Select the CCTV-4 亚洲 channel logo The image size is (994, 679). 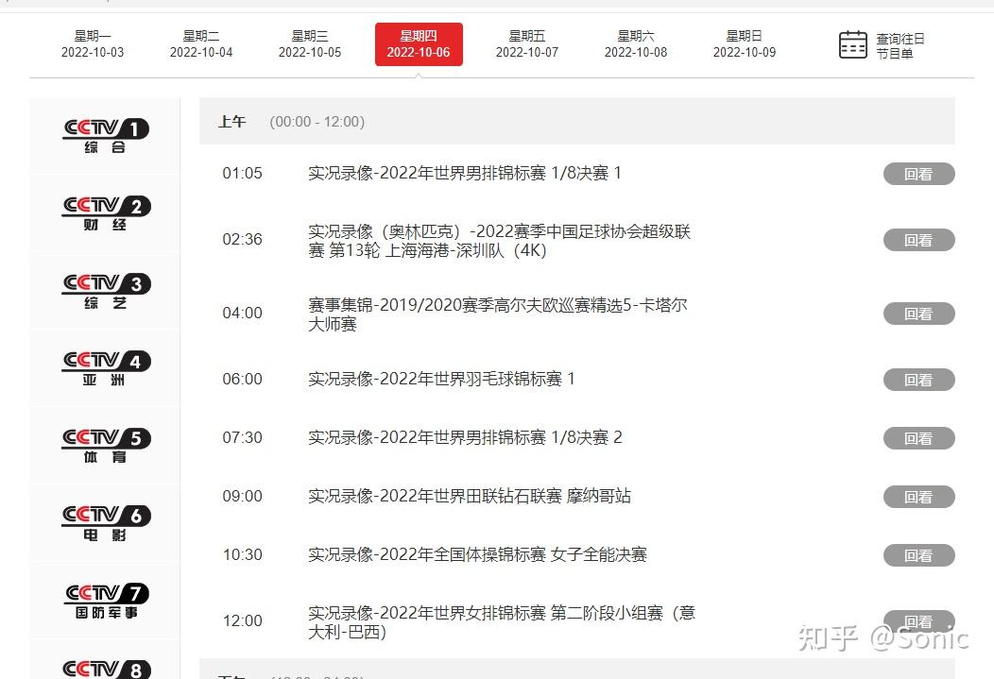point(106,368)
